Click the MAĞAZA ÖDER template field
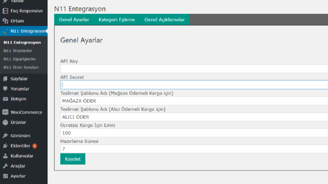This screenshot has width=328, height=184. coord(194,101)
